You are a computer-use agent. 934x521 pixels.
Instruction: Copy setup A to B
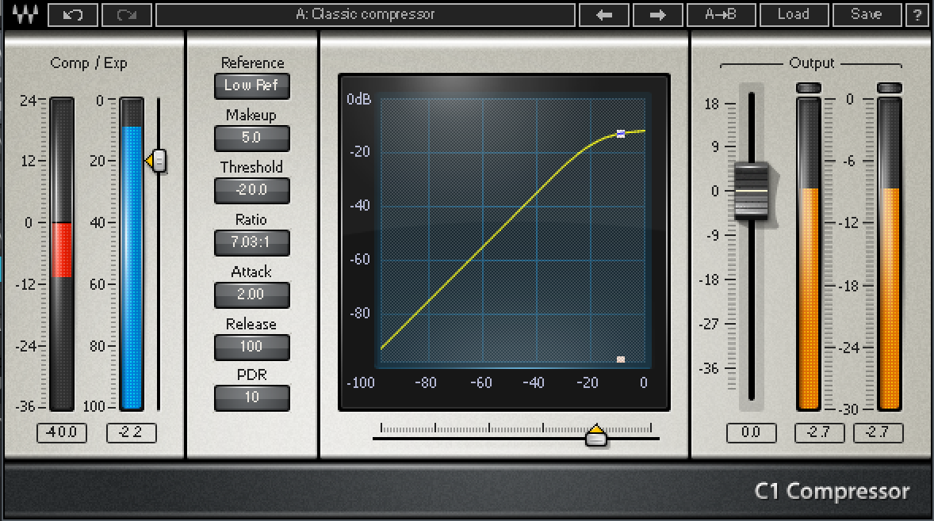(x=721, y=15)
